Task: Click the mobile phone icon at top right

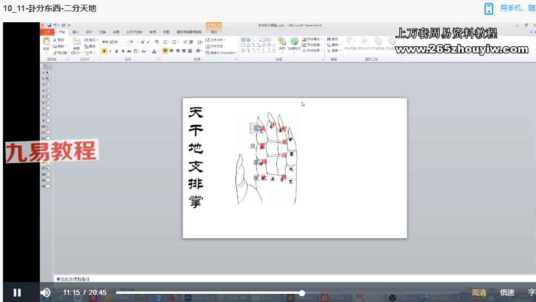Action: [489, 8]
